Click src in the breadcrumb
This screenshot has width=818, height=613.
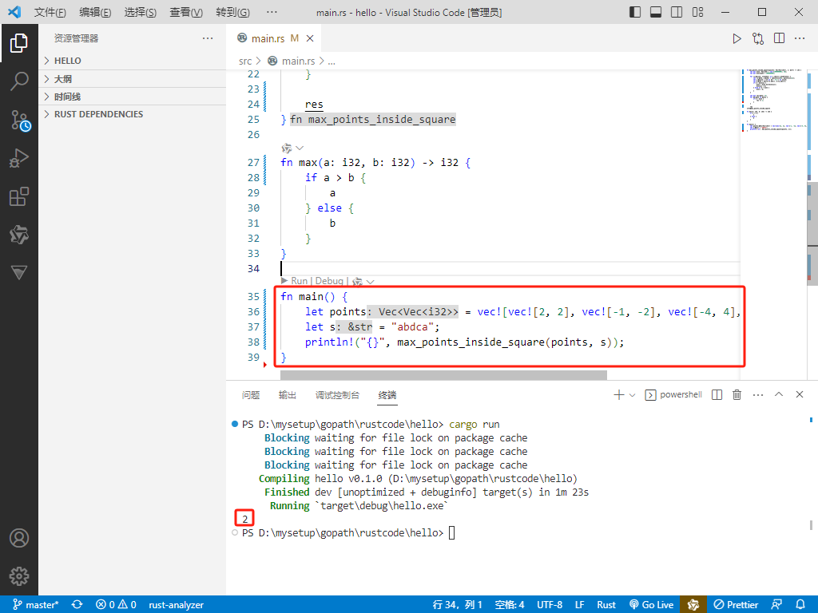(245, 61)
